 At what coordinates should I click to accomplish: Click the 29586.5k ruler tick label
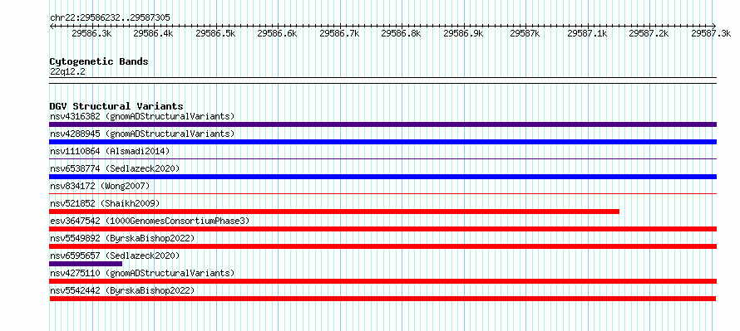point(215,33)
